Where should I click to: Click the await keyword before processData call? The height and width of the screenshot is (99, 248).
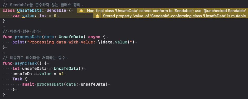28,84
